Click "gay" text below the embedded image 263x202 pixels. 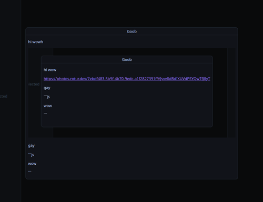point(32,146)
